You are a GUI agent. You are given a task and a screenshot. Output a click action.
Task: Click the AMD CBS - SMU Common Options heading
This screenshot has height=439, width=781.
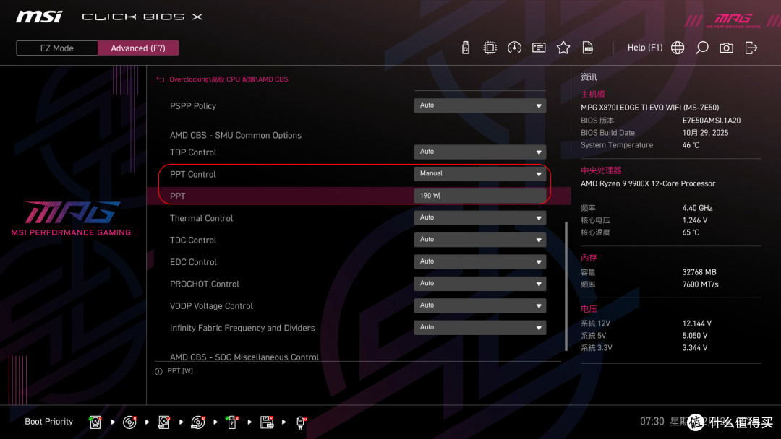[x=236, y=135]
